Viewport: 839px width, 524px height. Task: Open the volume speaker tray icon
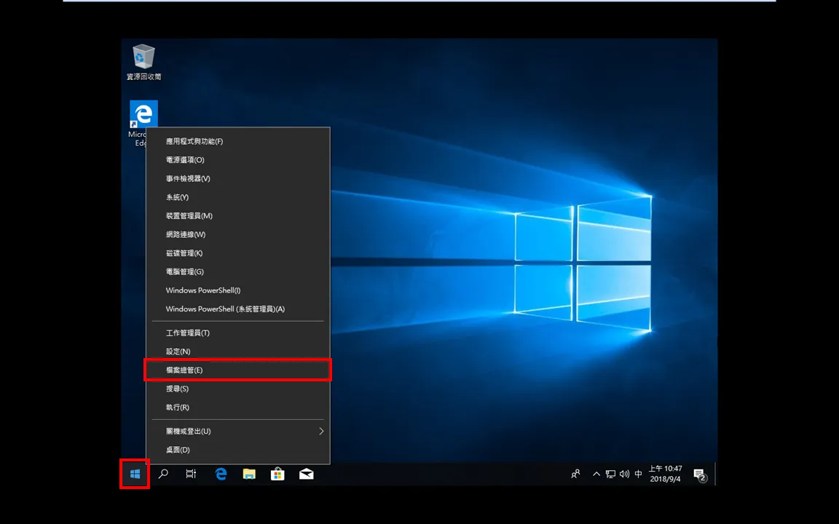point(624,474)
